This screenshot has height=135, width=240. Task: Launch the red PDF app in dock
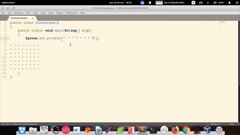click(131, 130)
